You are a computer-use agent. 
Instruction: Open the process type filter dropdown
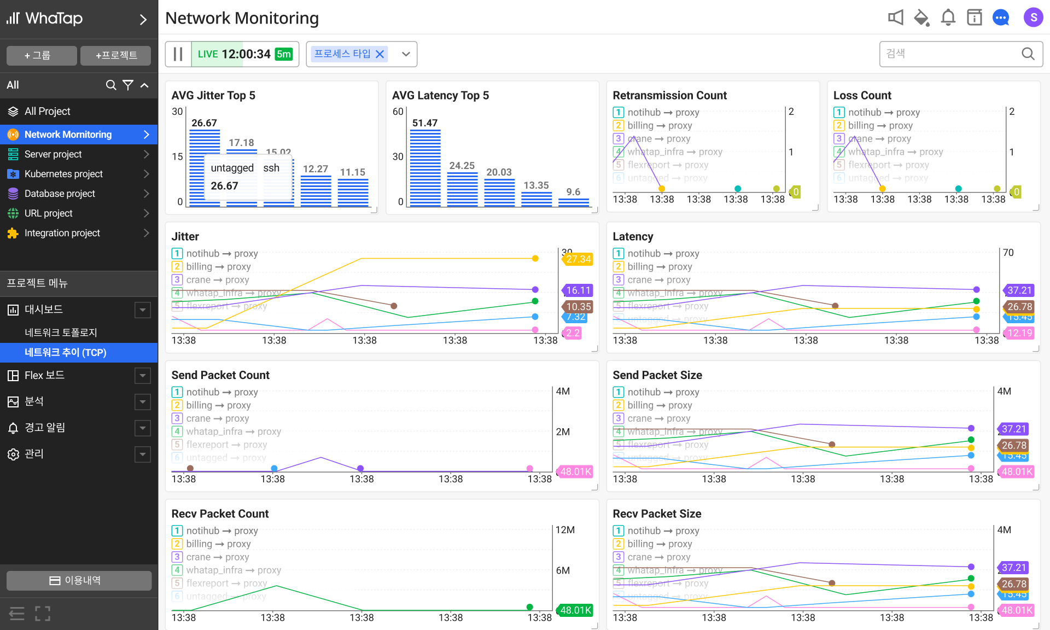tap(406, 54)
